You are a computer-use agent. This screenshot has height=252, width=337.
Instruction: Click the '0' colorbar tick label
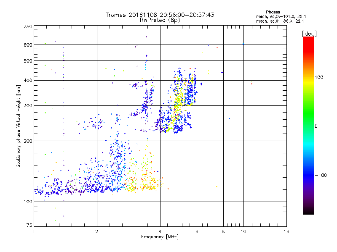[316, 126]
